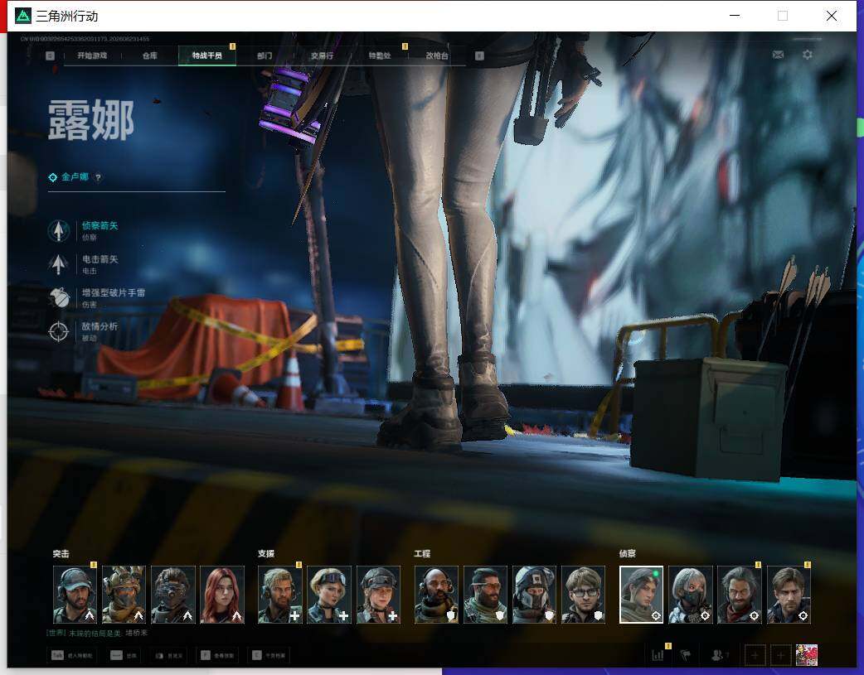Click the left key-hint icon before 开始游戏

50,55
